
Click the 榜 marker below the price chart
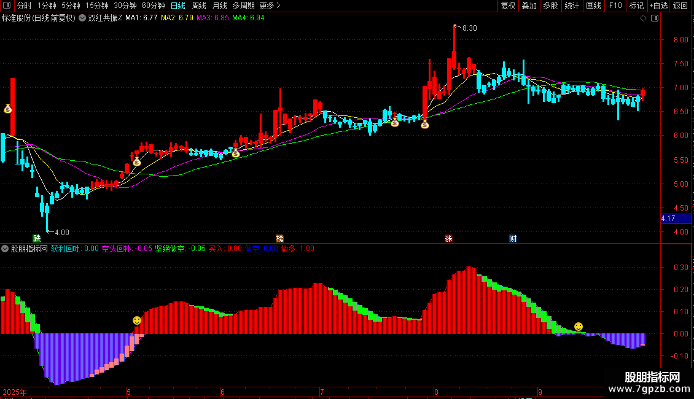pos(279,238)
